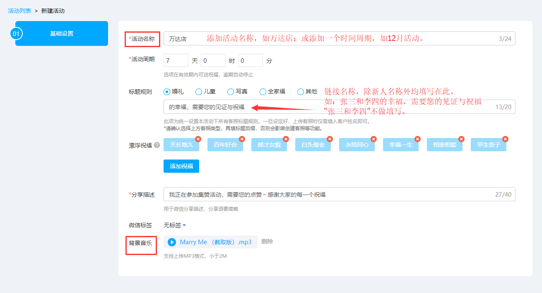Select the 全家福 radio option

click(263, 92)
